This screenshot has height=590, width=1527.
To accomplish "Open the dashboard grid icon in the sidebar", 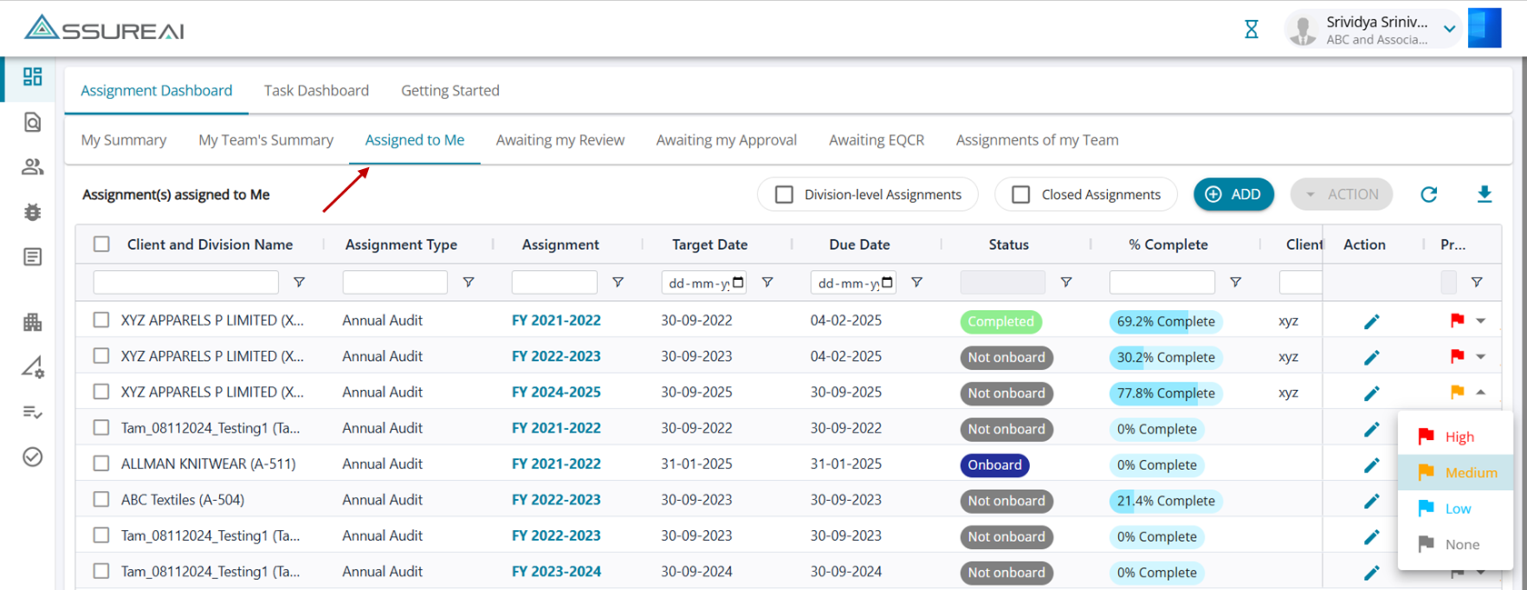I will coord(33,76).
